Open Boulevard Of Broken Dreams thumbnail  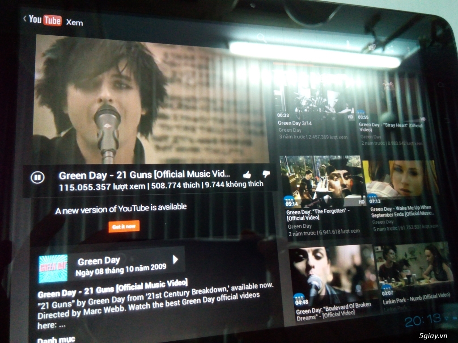(x=332, y=276)
